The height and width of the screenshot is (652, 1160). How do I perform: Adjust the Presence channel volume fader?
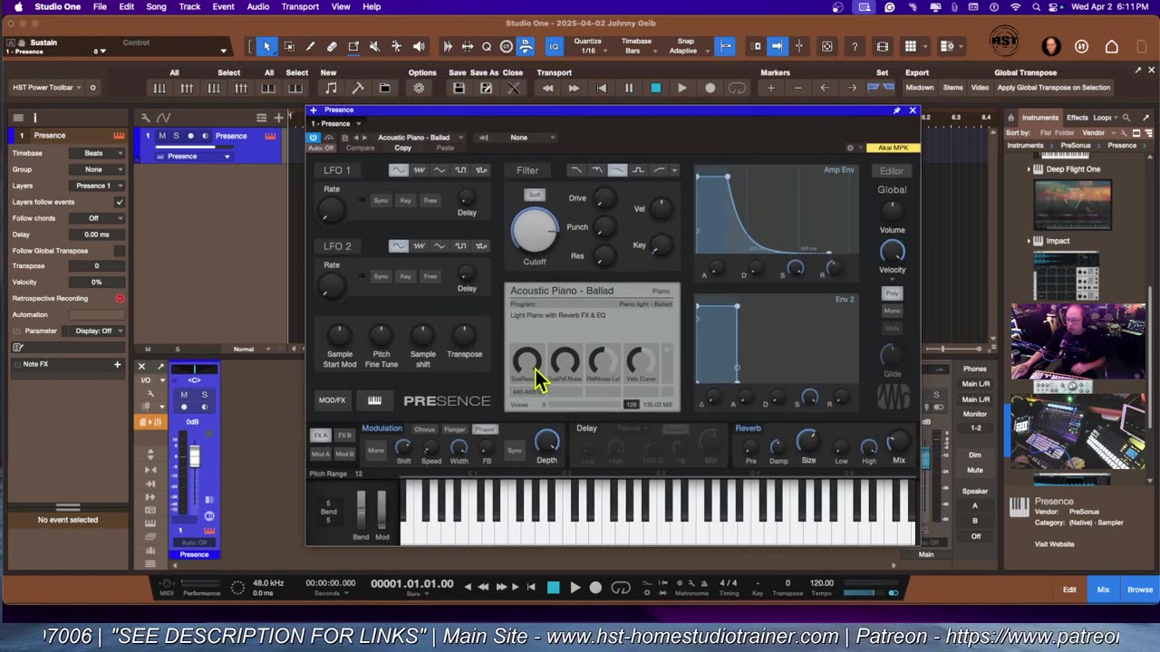(x=194, y=457)
